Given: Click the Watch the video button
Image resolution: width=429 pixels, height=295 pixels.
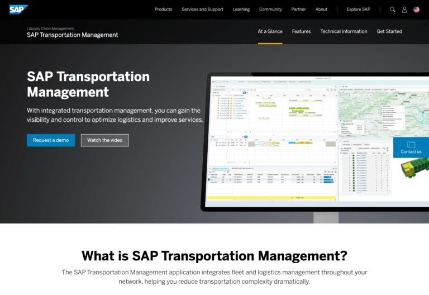Looking at the screenshot, I should click(104, 140).
